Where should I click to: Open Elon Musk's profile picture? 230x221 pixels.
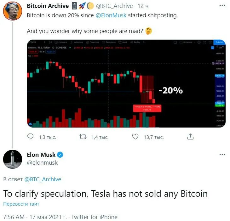point(12,159)
